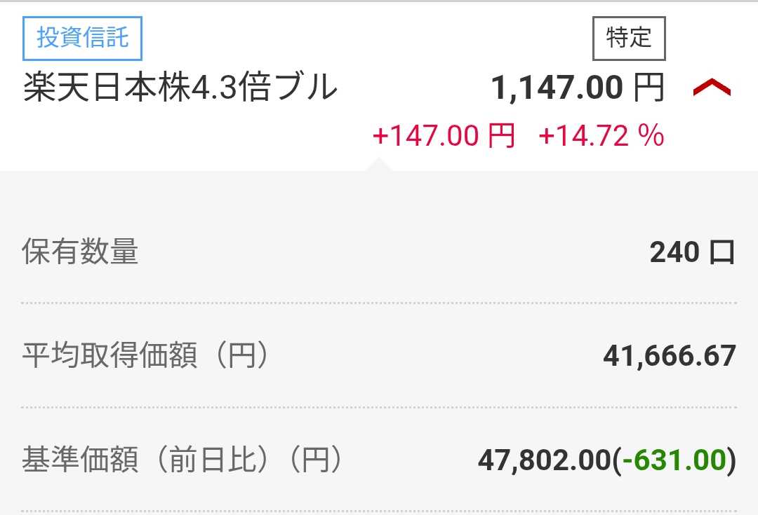This screenshot has height=515, width=758.
Task: Click the +147.00 円 profit figure
Action: [444, 135]
